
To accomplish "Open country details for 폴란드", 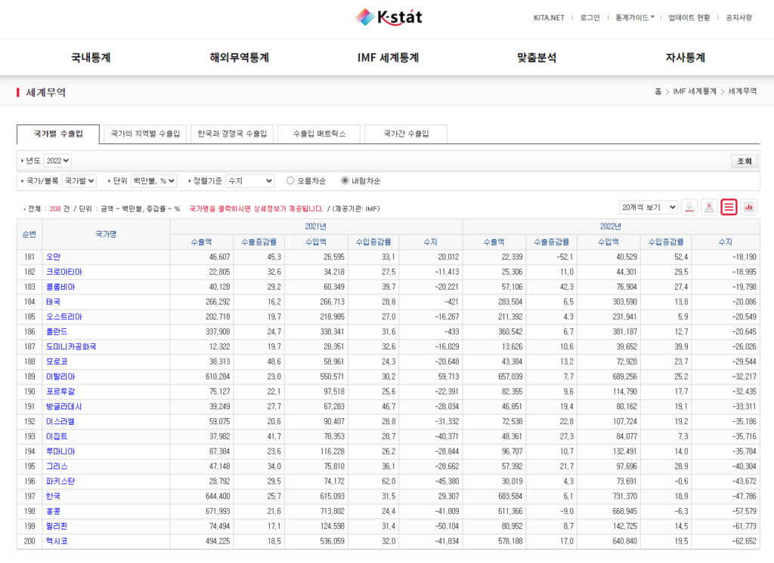I will pyautogui.click(x=57, y=332).
